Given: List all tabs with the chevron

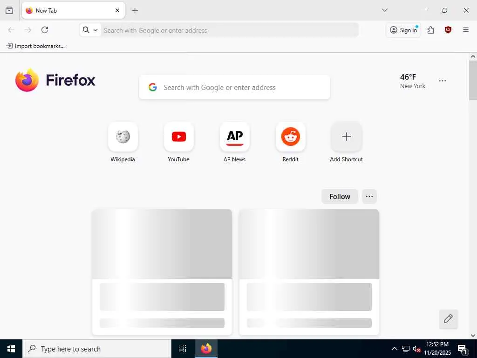Looking at the screenshot, I should pos(384,10).
